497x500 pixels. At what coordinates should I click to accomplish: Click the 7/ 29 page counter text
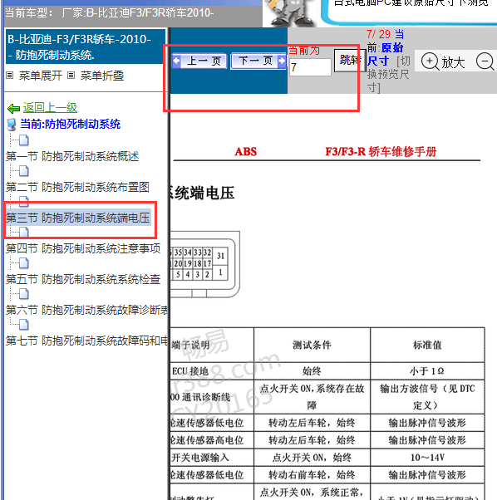[378, 34]
